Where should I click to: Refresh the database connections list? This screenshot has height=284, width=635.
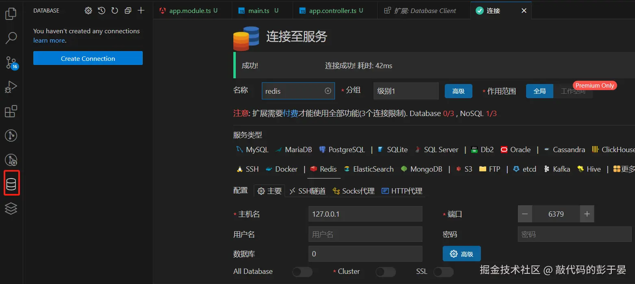pyautogui.click(x=115, y=11)
